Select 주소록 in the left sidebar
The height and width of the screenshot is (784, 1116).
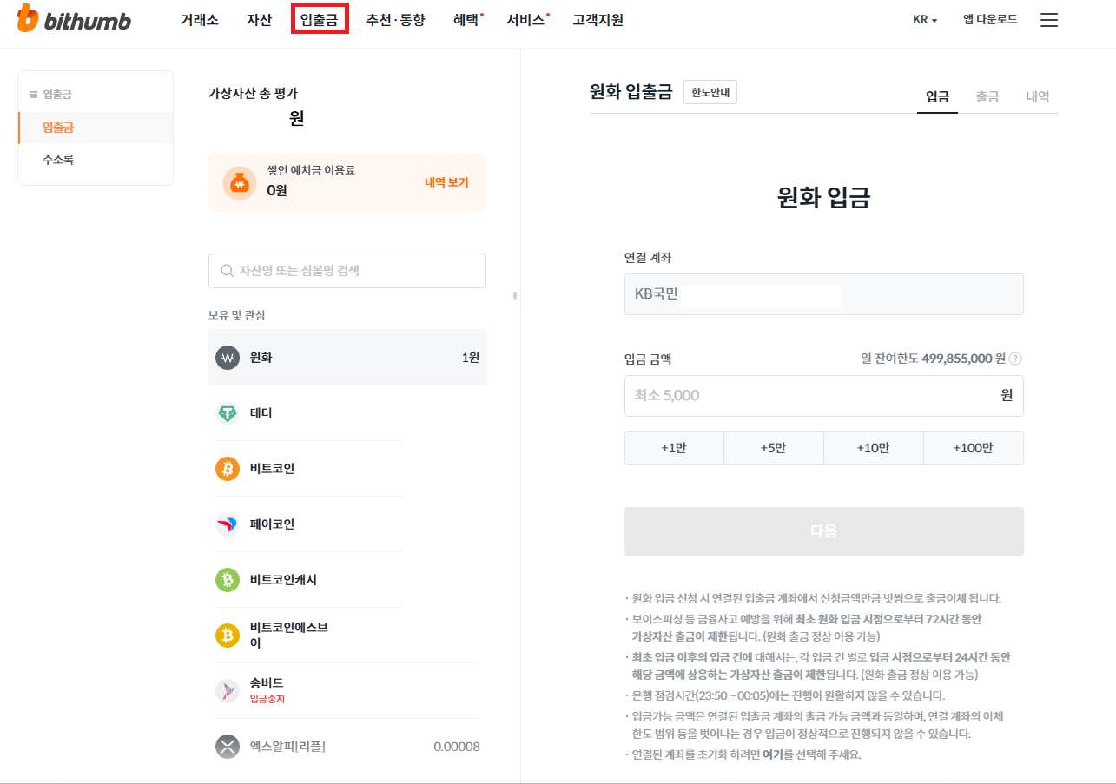(x=96, y=160)
